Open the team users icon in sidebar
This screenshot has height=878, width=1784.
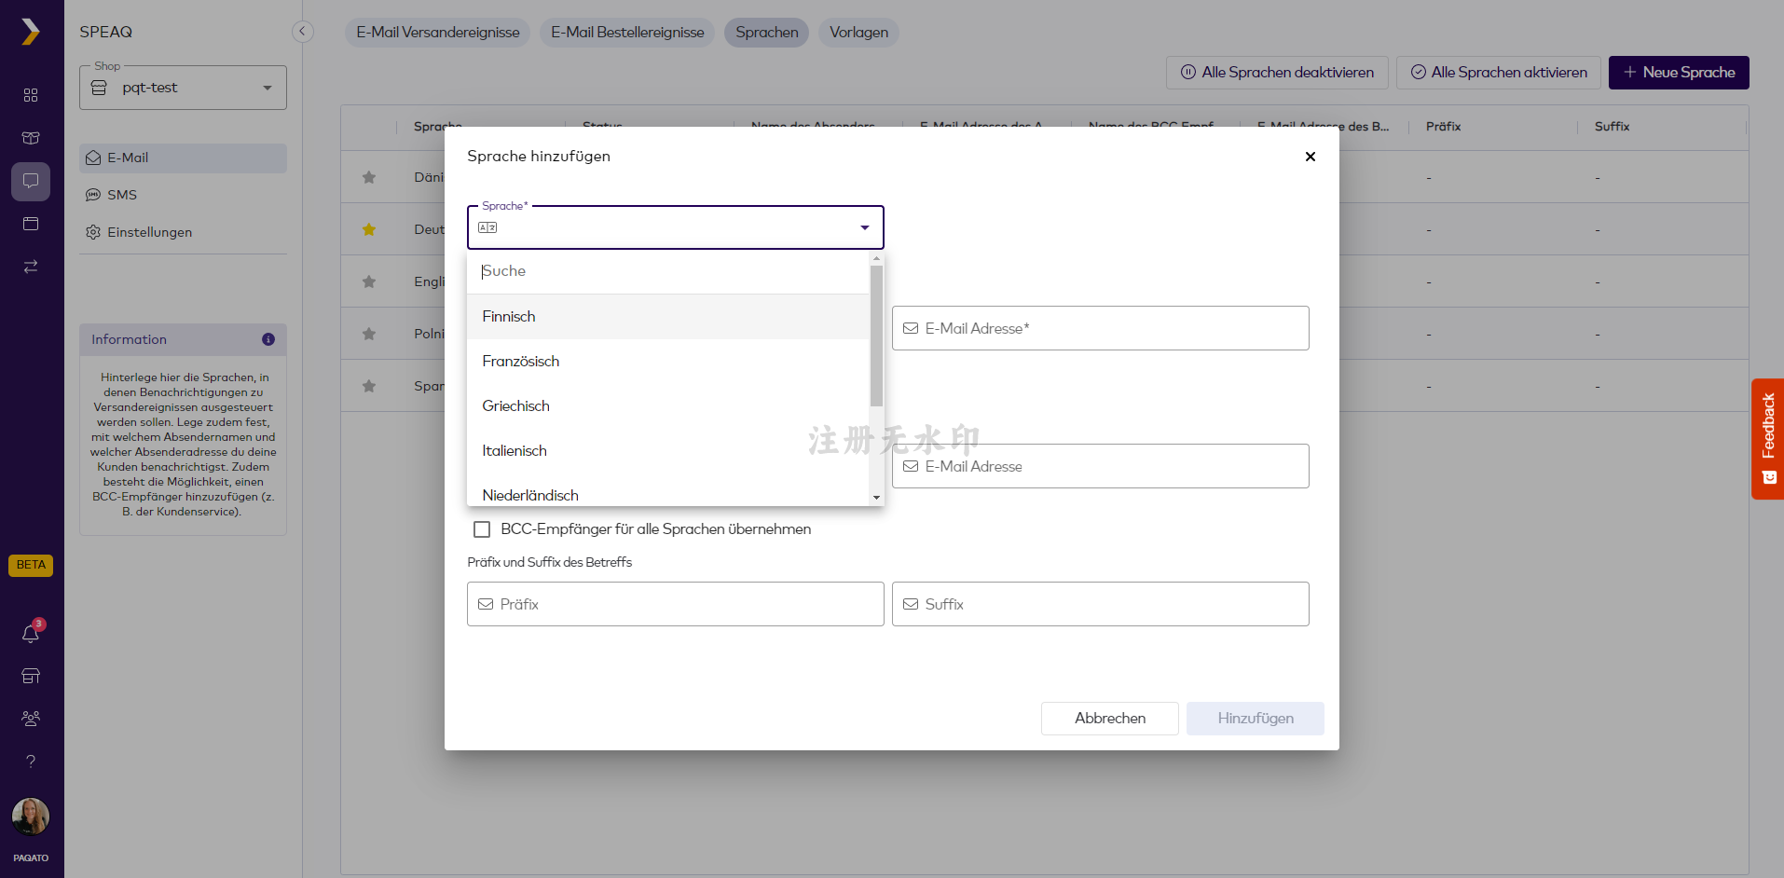(31, 719)
